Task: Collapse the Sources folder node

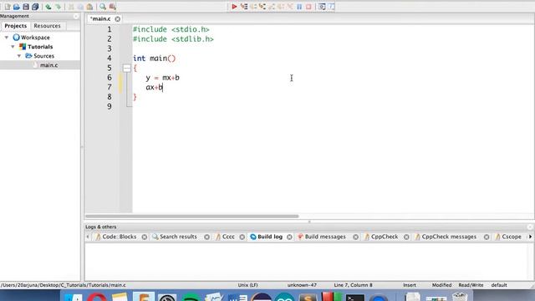Action: point(19,56)
